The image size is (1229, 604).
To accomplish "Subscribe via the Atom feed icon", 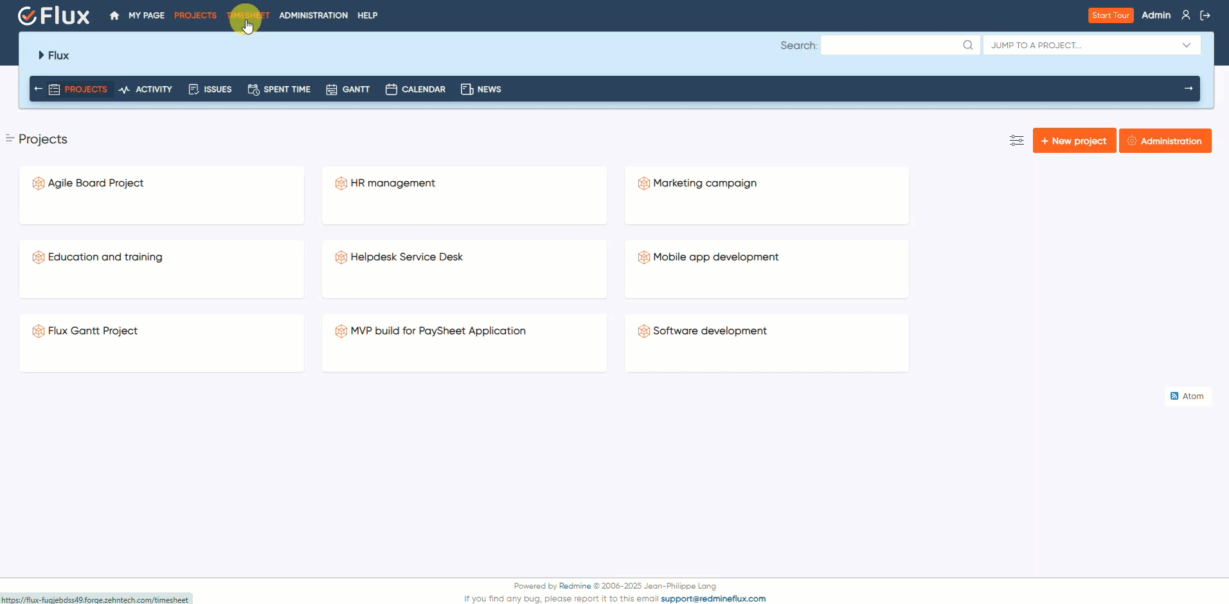I will tap(1176, 396).
